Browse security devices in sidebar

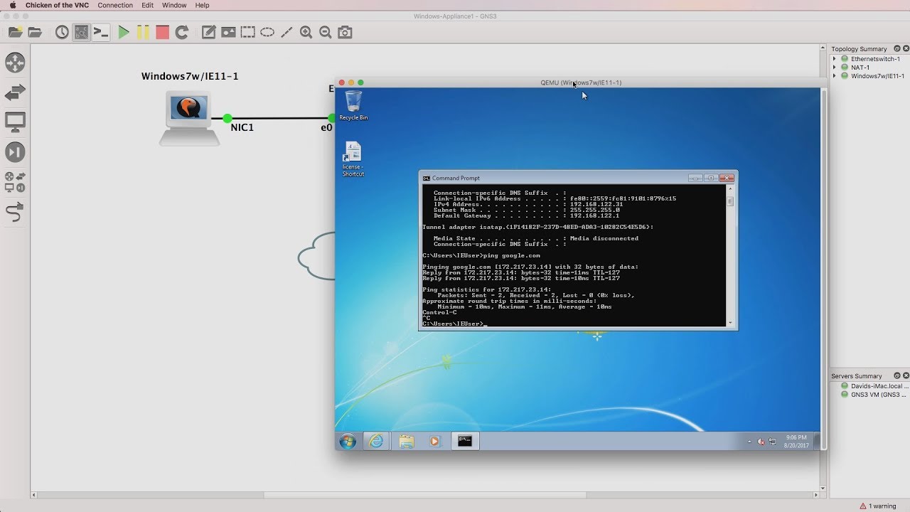point(15,152)
